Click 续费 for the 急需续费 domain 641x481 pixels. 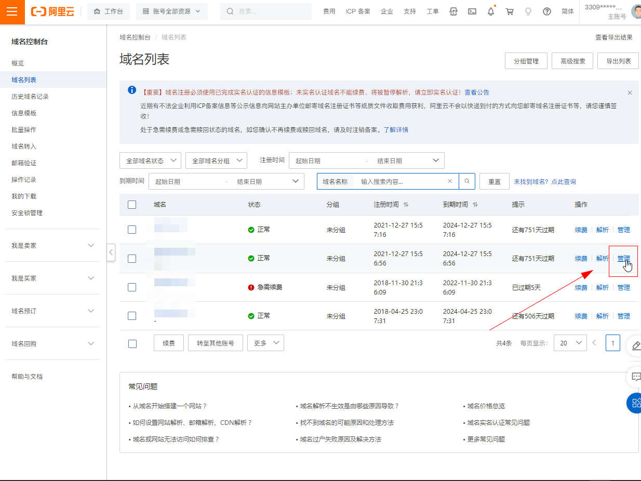[581, 287]
